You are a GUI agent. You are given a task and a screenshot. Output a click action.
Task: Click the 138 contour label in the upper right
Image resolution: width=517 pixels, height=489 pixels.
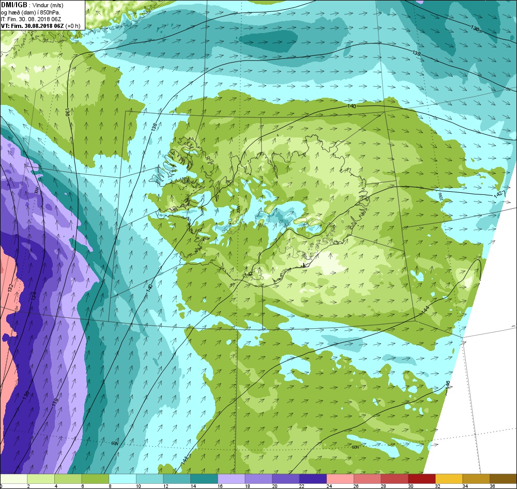pyautogui.click(x=416, y=53)
